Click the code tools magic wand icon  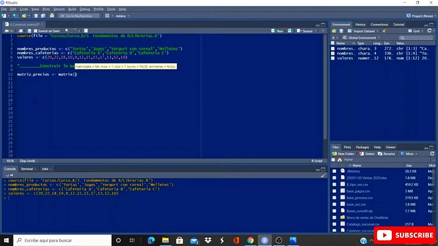coord(74,31)
